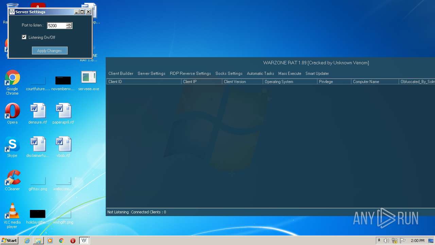This screenshot has height=245, width=435.
Task: Select the serveee.exe desktop file
Action: coord(89,81)
